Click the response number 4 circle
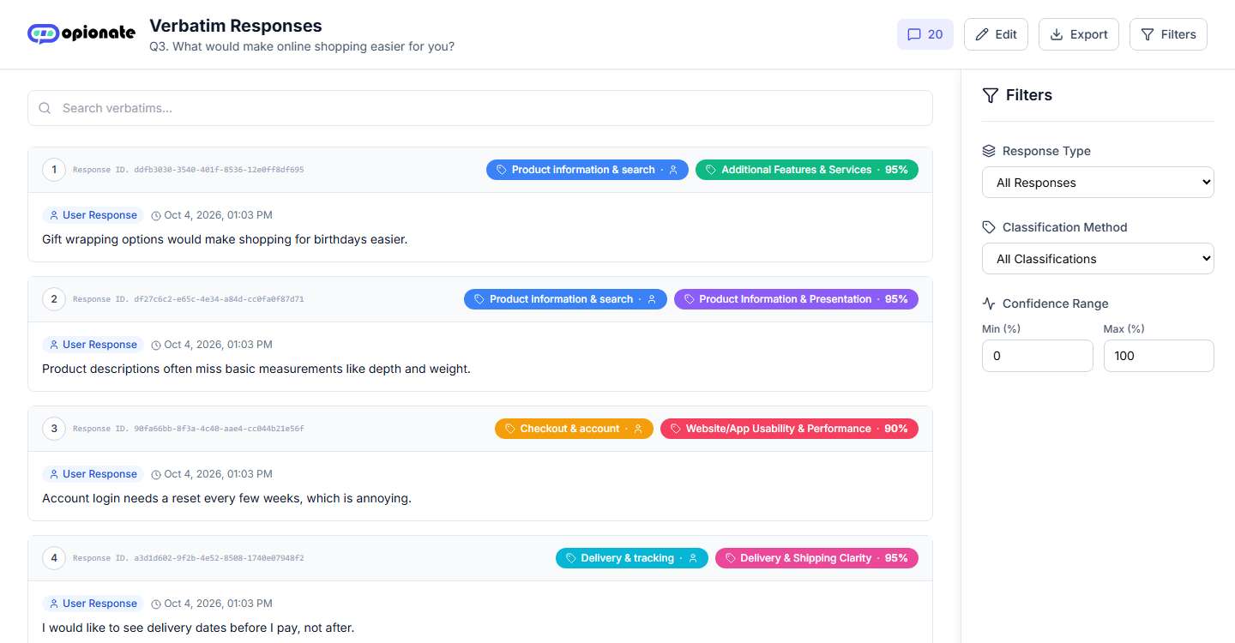The image size is (1235, 643). pos(54,558)
